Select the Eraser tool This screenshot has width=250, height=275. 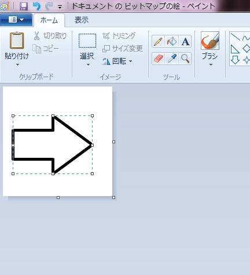pos(158,59)
